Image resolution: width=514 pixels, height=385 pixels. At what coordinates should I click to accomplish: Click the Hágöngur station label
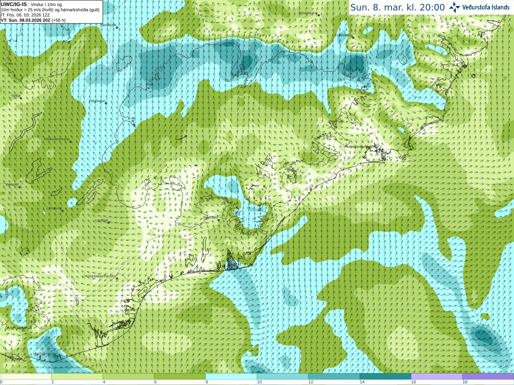(97, 101)
